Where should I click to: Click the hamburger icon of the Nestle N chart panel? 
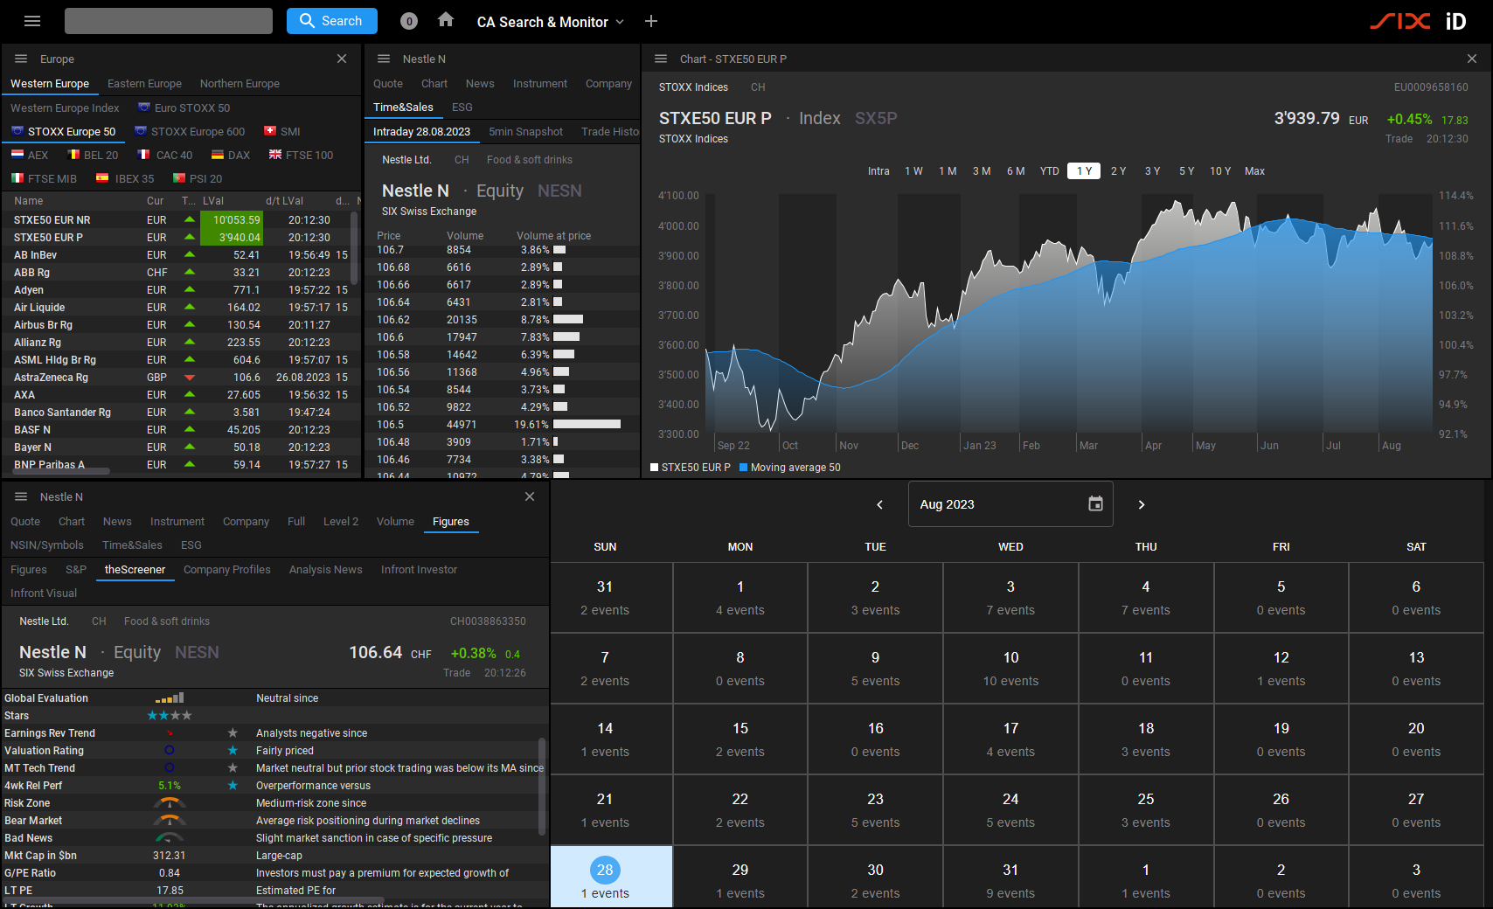pyautogui.click(x=383, y=59)
